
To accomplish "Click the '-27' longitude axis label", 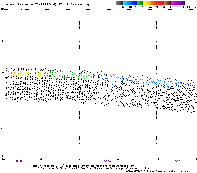I will point(41,159).
